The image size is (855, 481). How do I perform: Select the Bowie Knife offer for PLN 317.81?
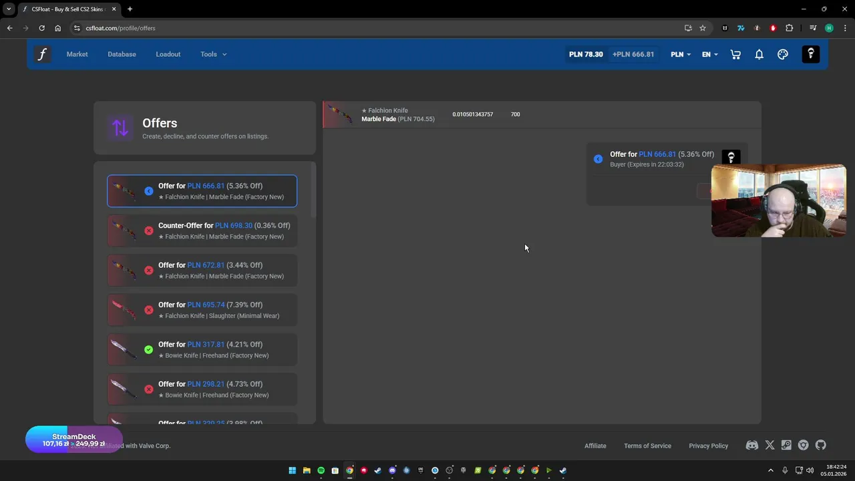(202, 349)
